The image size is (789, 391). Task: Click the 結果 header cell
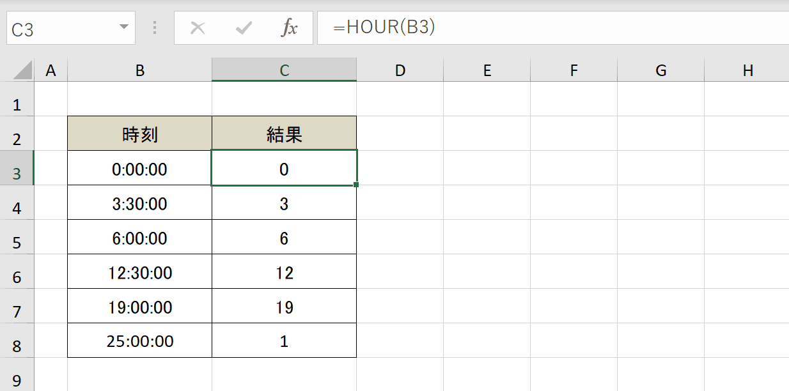point(284,134)
